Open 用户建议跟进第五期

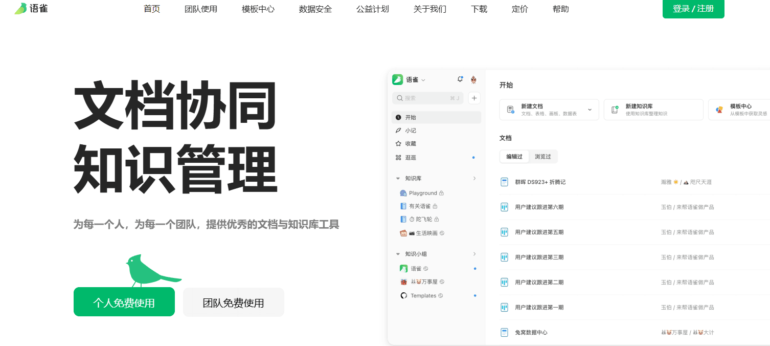(x=539, y=232)
